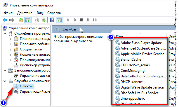Expand the Общие папки node

[x=11, y=50]
